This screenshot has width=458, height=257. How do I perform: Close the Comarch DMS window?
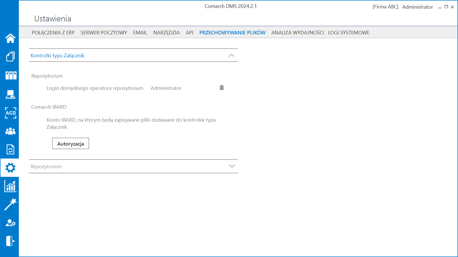pyautogui.click(x=452, y=7)
